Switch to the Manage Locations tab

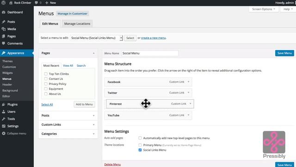77,24
